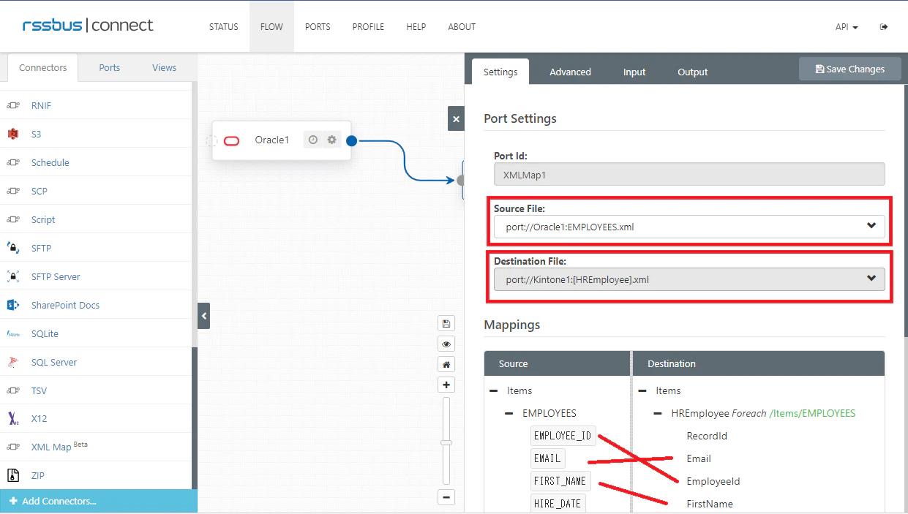The height and width of the screenshot is (514, 908).
Task: Click the SCP connector icon
Action: [x=13, y=192]
